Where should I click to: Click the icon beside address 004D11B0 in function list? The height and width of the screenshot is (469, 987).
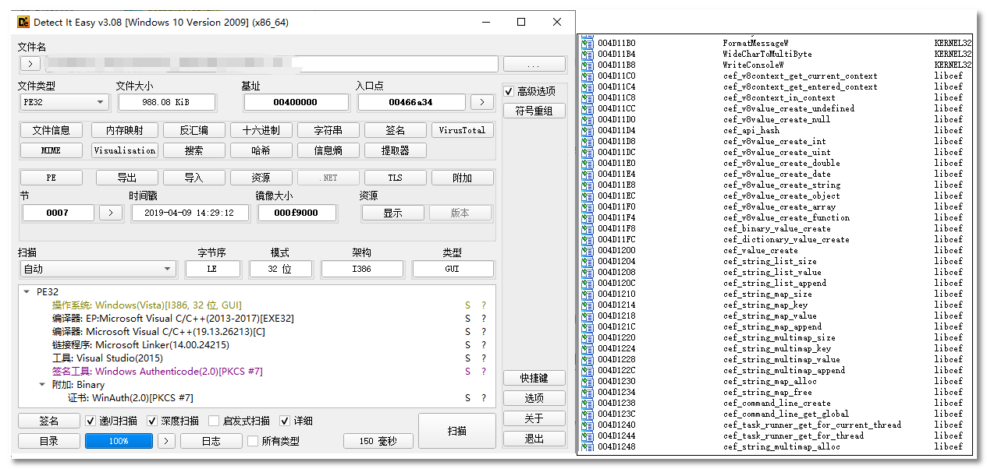point(586,43)
